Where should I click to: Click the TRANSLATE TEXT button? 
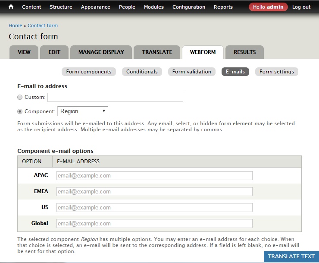pos(291,257)
